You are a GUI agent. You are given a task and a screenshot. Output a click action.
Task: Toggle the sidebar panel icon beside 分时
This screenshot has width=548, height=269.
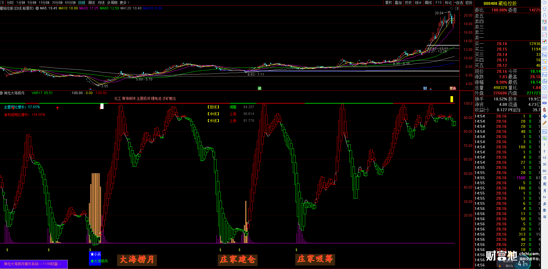pyautogui.click(x=3, y=3)
